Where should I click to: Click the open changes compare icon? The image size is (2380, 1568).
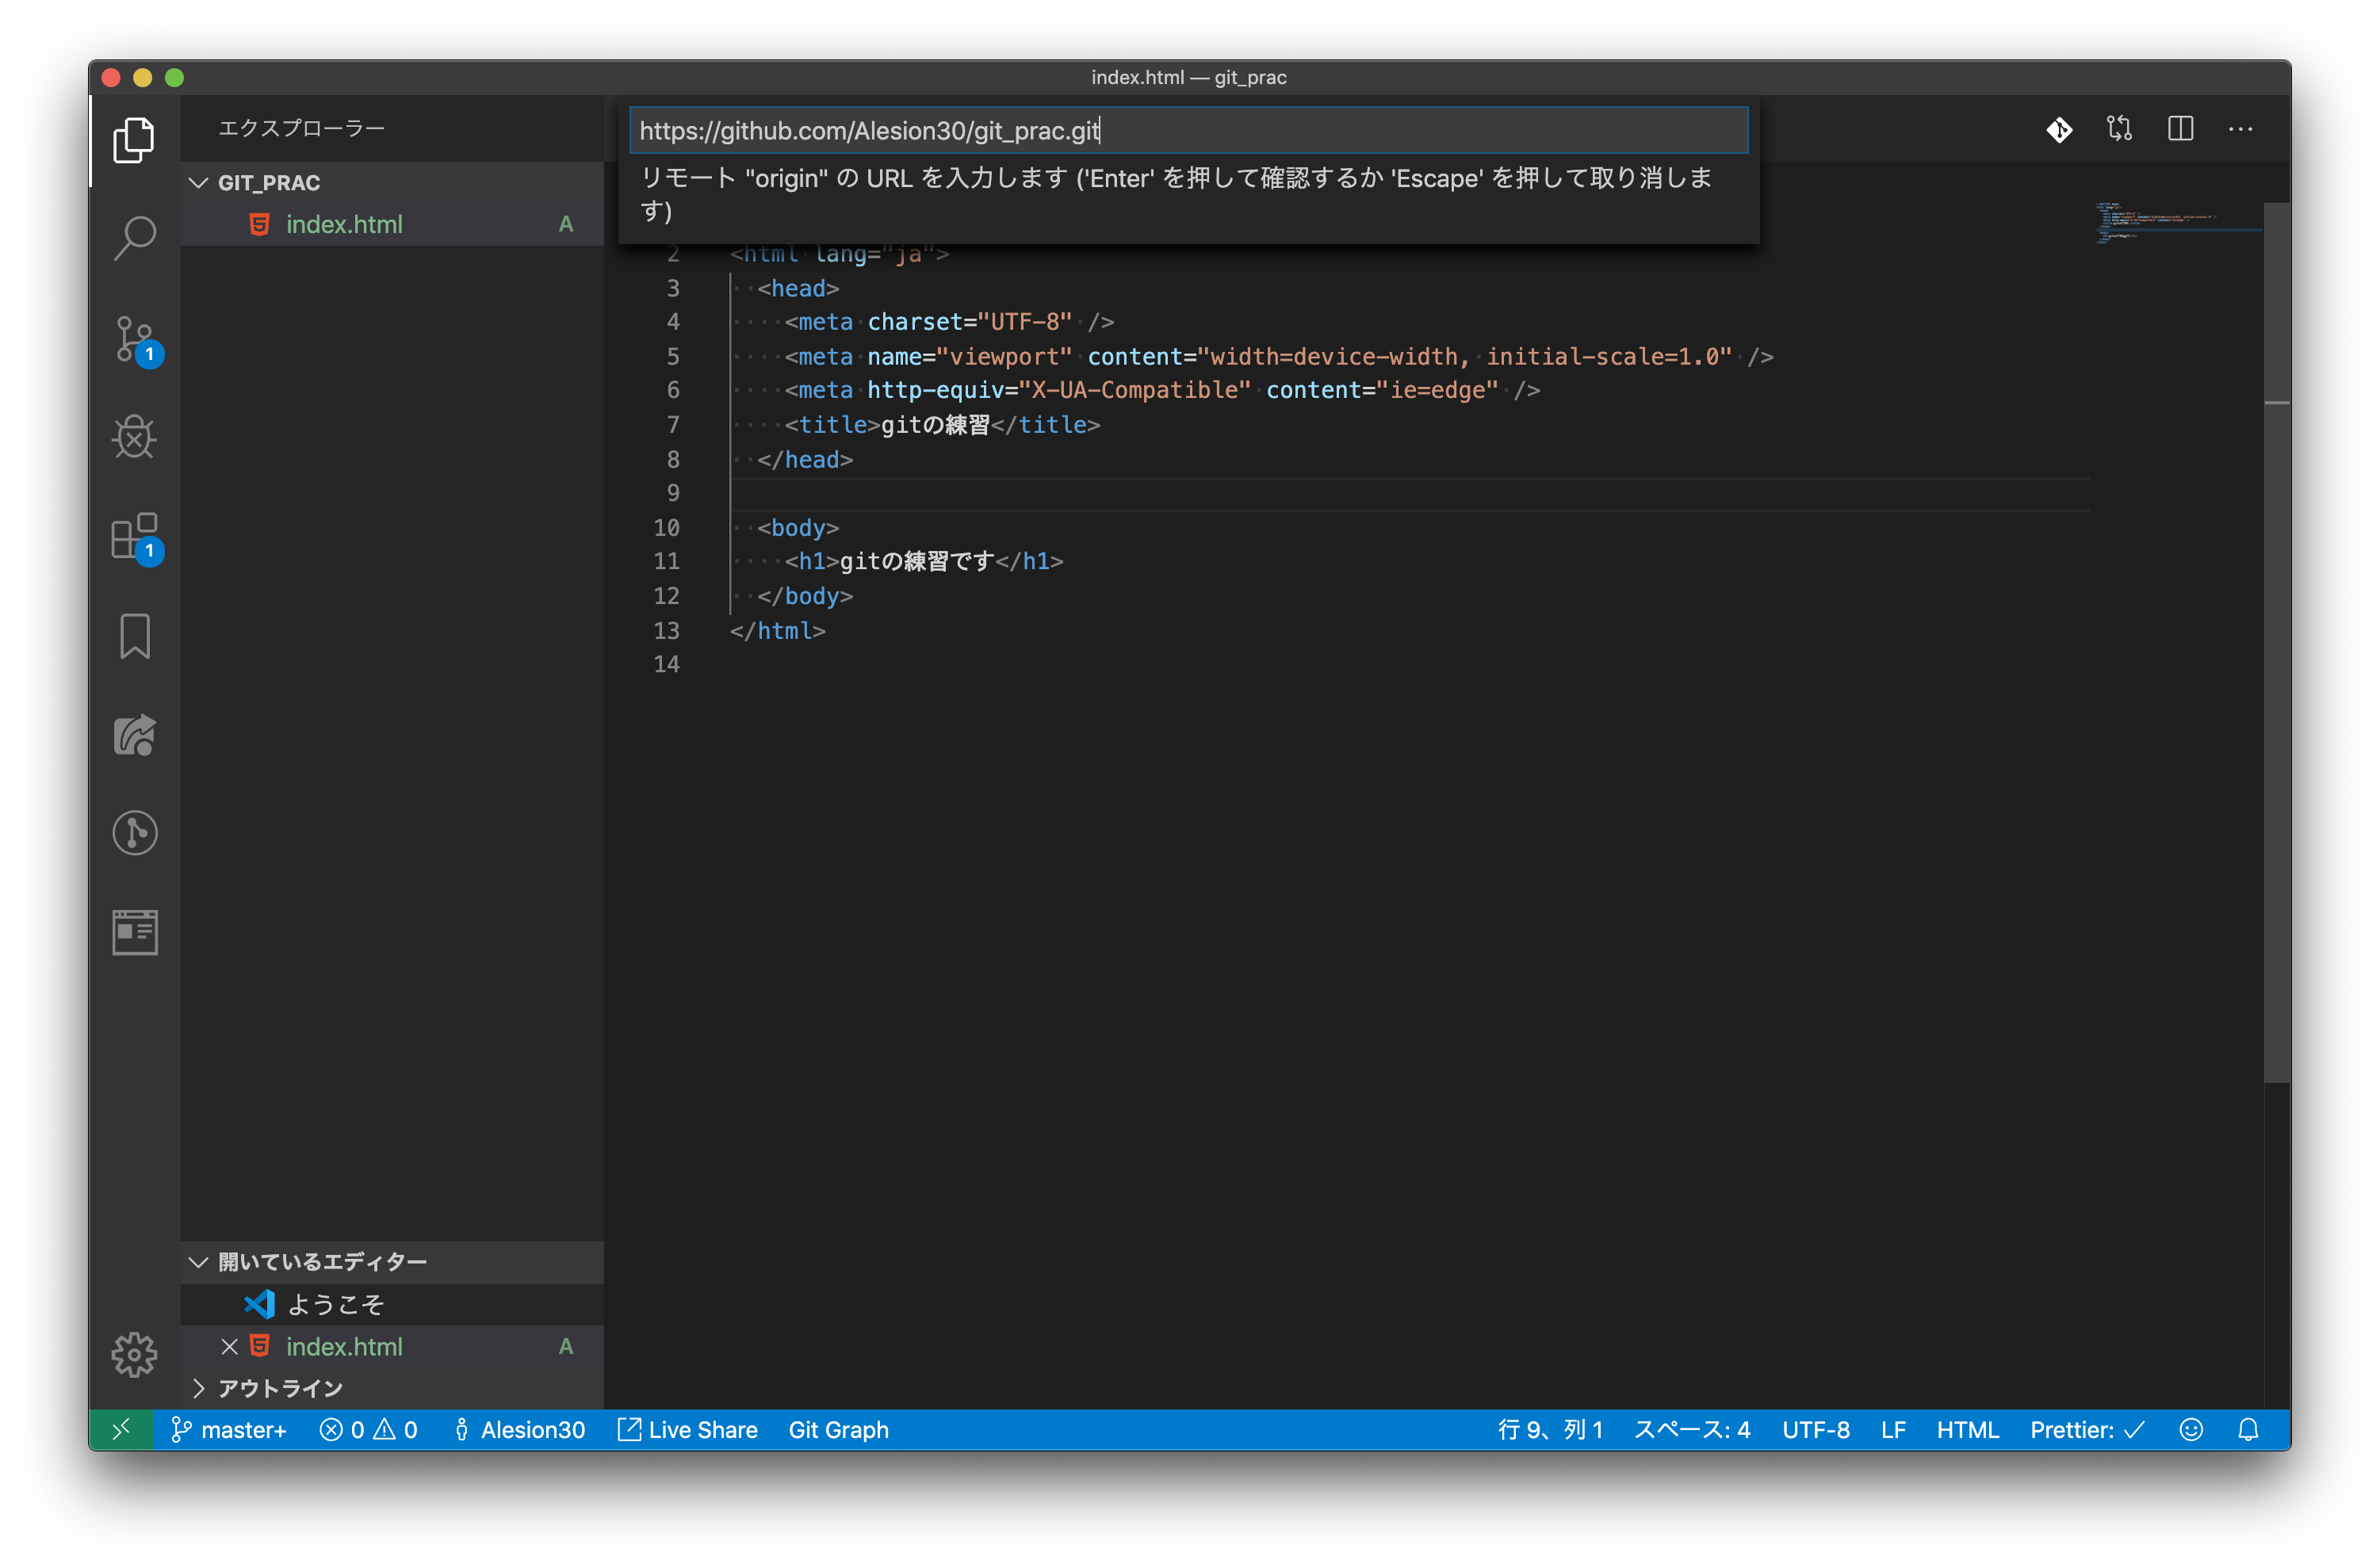click(2119, 129)
